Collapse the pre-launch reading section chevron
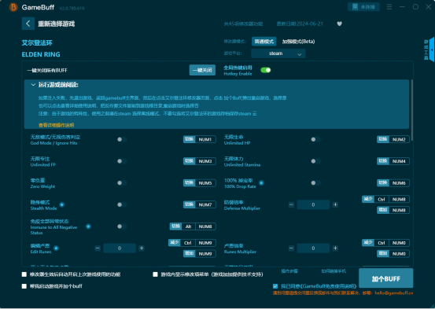This screenshot has width=435, height=309. 33,85
